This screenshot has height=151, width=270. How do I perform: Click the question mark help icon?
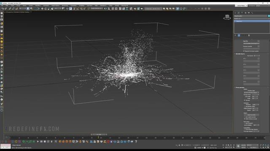click(136, 142)
